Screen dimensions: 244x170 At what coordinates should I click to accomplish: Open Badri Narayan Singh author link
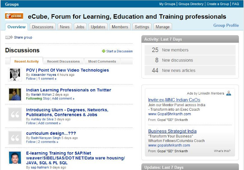click(45, 138)
